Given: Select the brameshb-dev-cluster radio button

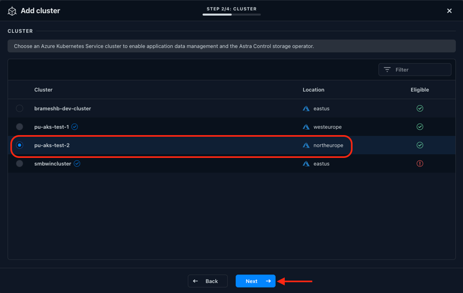Looking at the screenshot, I should [x=20, y=109].
